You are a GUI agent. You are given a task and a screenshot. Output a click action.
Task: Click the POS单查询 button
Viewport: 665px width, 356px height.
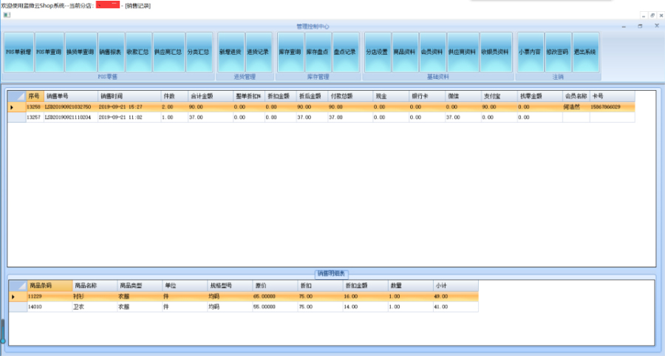tap(49, 52)
